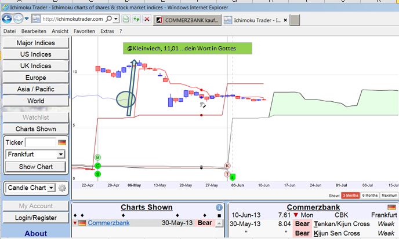The height and width of the screenshot is (239, 399).
Task: Click the US Indices button
Action: click(x=35, y=54)
